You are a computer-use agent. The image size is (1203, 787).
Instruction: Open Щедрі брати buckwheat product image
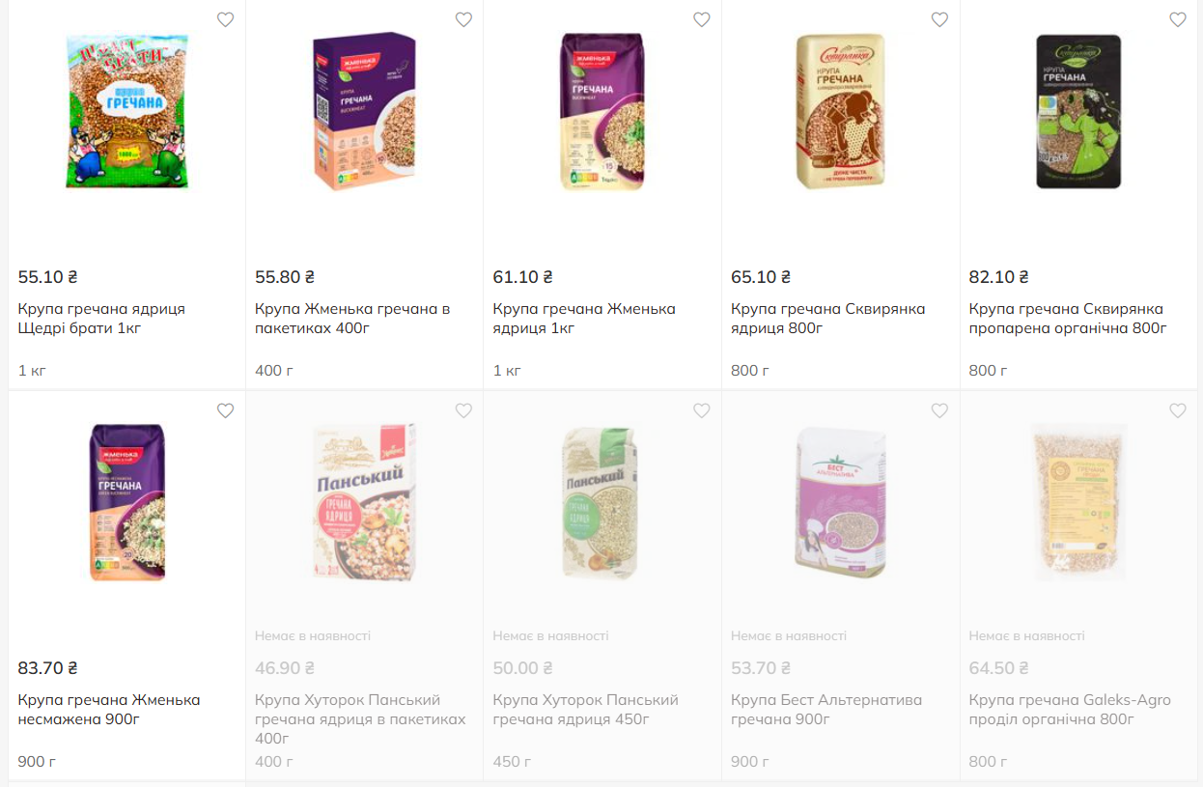coord(127,110)
